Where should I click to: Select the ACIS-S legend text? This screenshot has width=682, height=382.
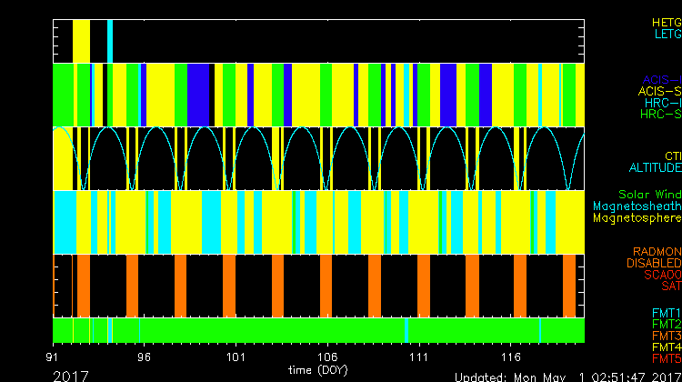(659, 91)
